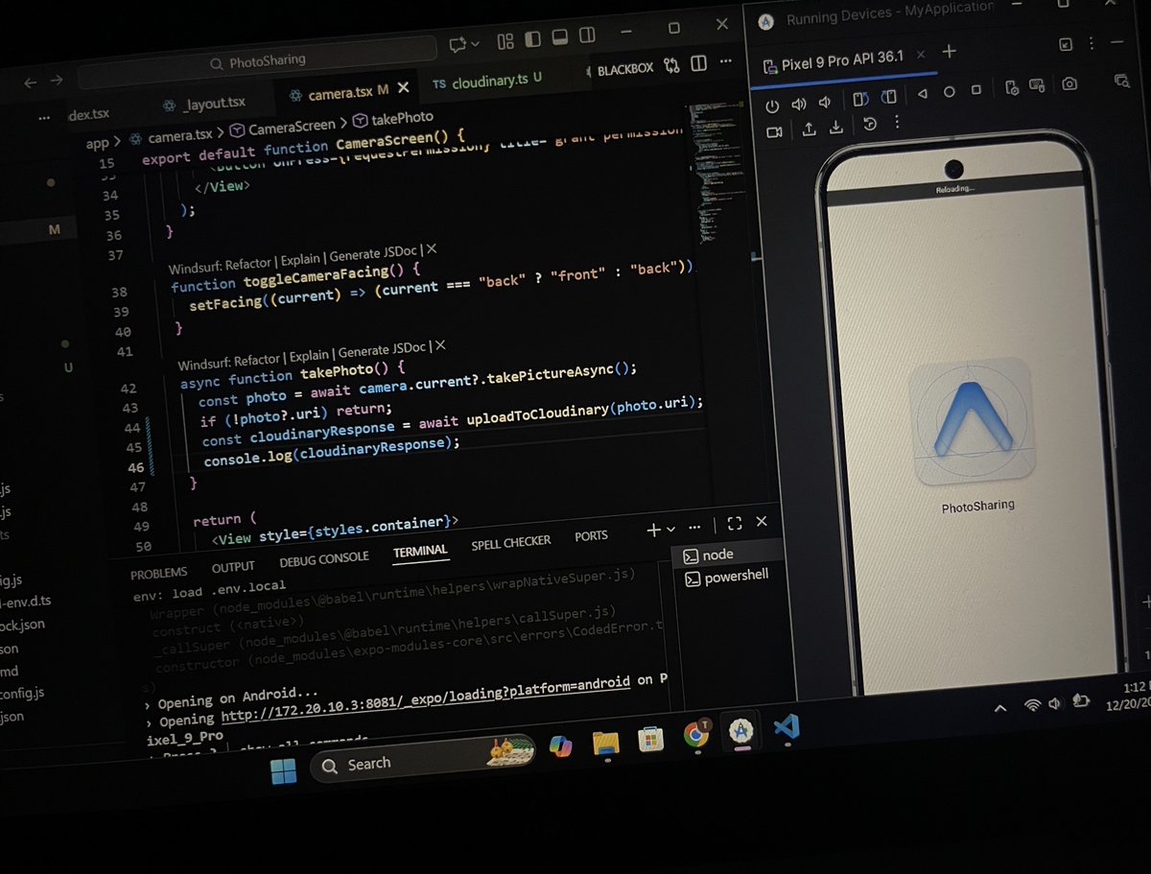
Task: Open Running Devices panel options dots
Action: (x=1093, y=42)
